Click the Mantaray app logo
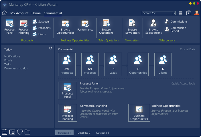 click(x=5, y=5)
